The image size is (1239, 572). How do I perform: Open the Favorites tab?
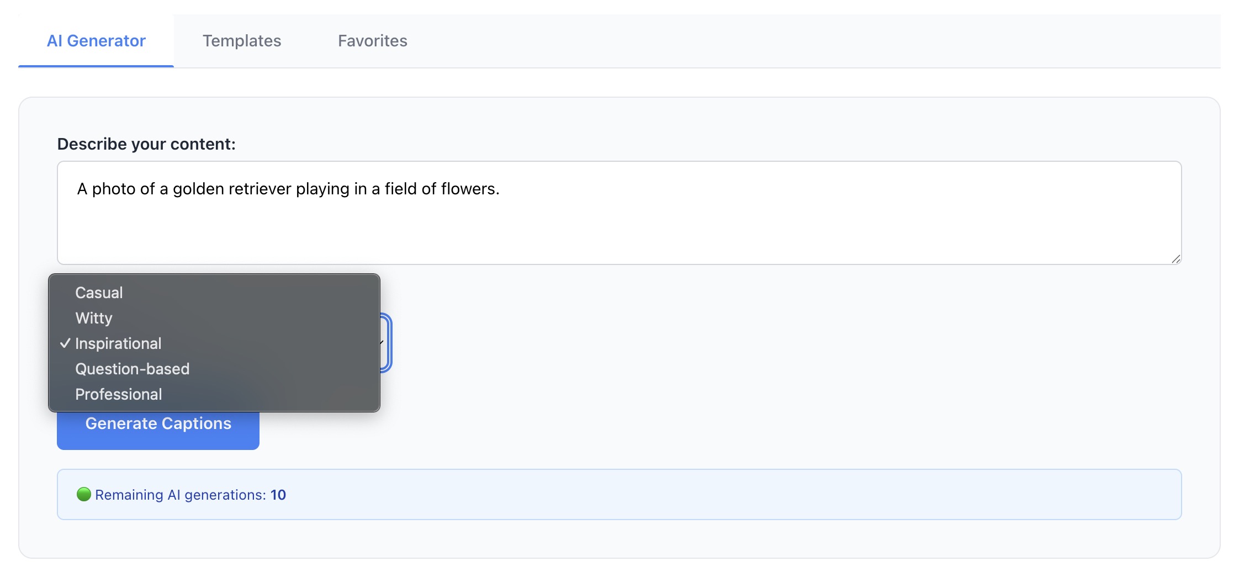point(373,41)
